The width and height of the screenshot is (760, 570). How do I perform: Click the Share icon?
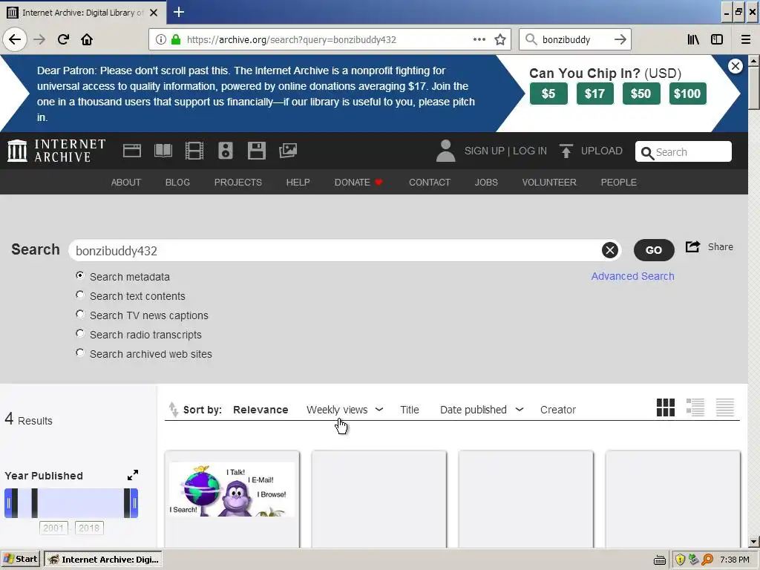(x=692, y=246)
